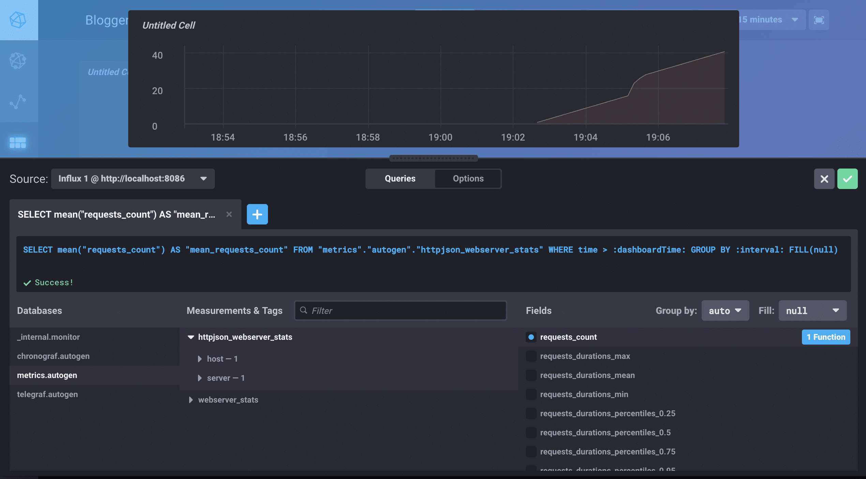Open the Host List sidebar icon
The image size is (866, 479).
click(18, 61)
